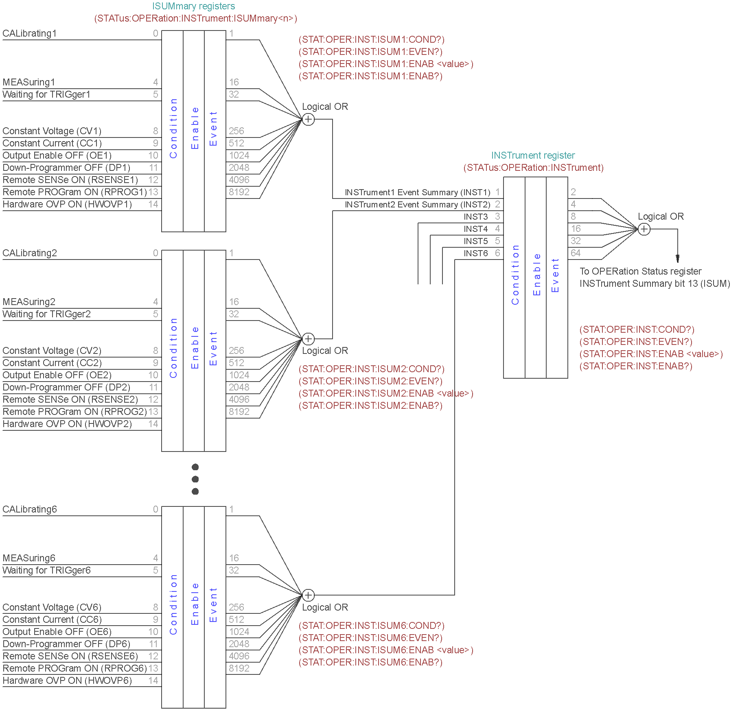This screenshot has width=740, height=709.
Task: Click the STAT:OPER:INST:ISUM1:COND? command text
Action: [x=372, y=39]
